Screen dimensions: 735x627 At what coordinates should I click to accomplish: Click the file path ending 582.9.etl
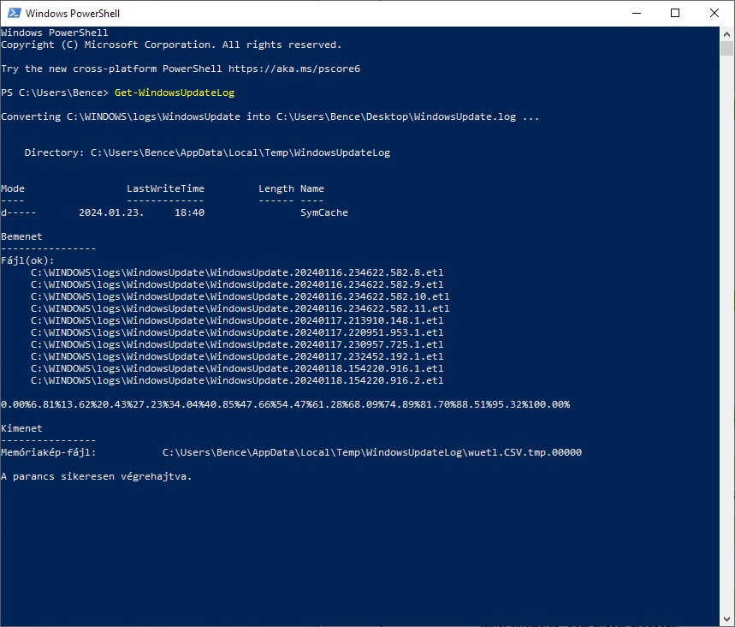(237, 284)
